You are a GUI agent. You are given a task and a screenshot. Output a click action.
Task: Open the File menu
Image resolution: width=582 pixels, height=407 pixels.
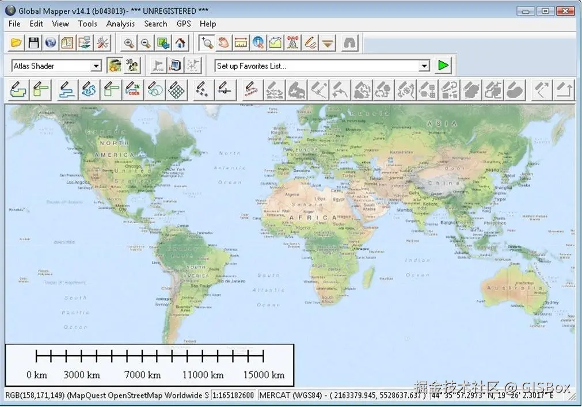14,24
